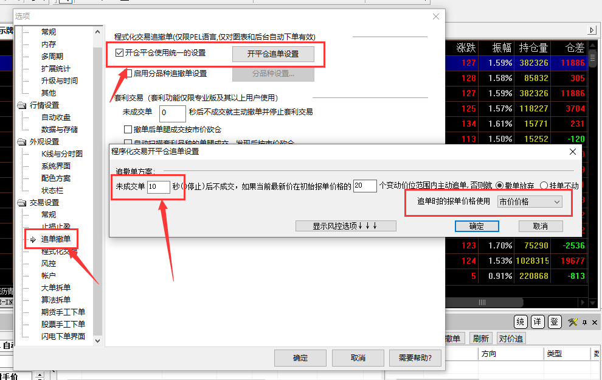Click 取消 at bottom of 选项 dialog
The height and width of the screenshot is (380, 602).
pyautogui.click(x=358, y=358)
